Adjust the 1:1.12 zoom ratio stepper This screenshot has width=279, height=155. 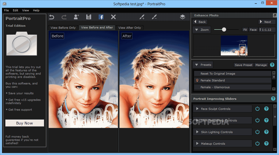tap(260, 30)
